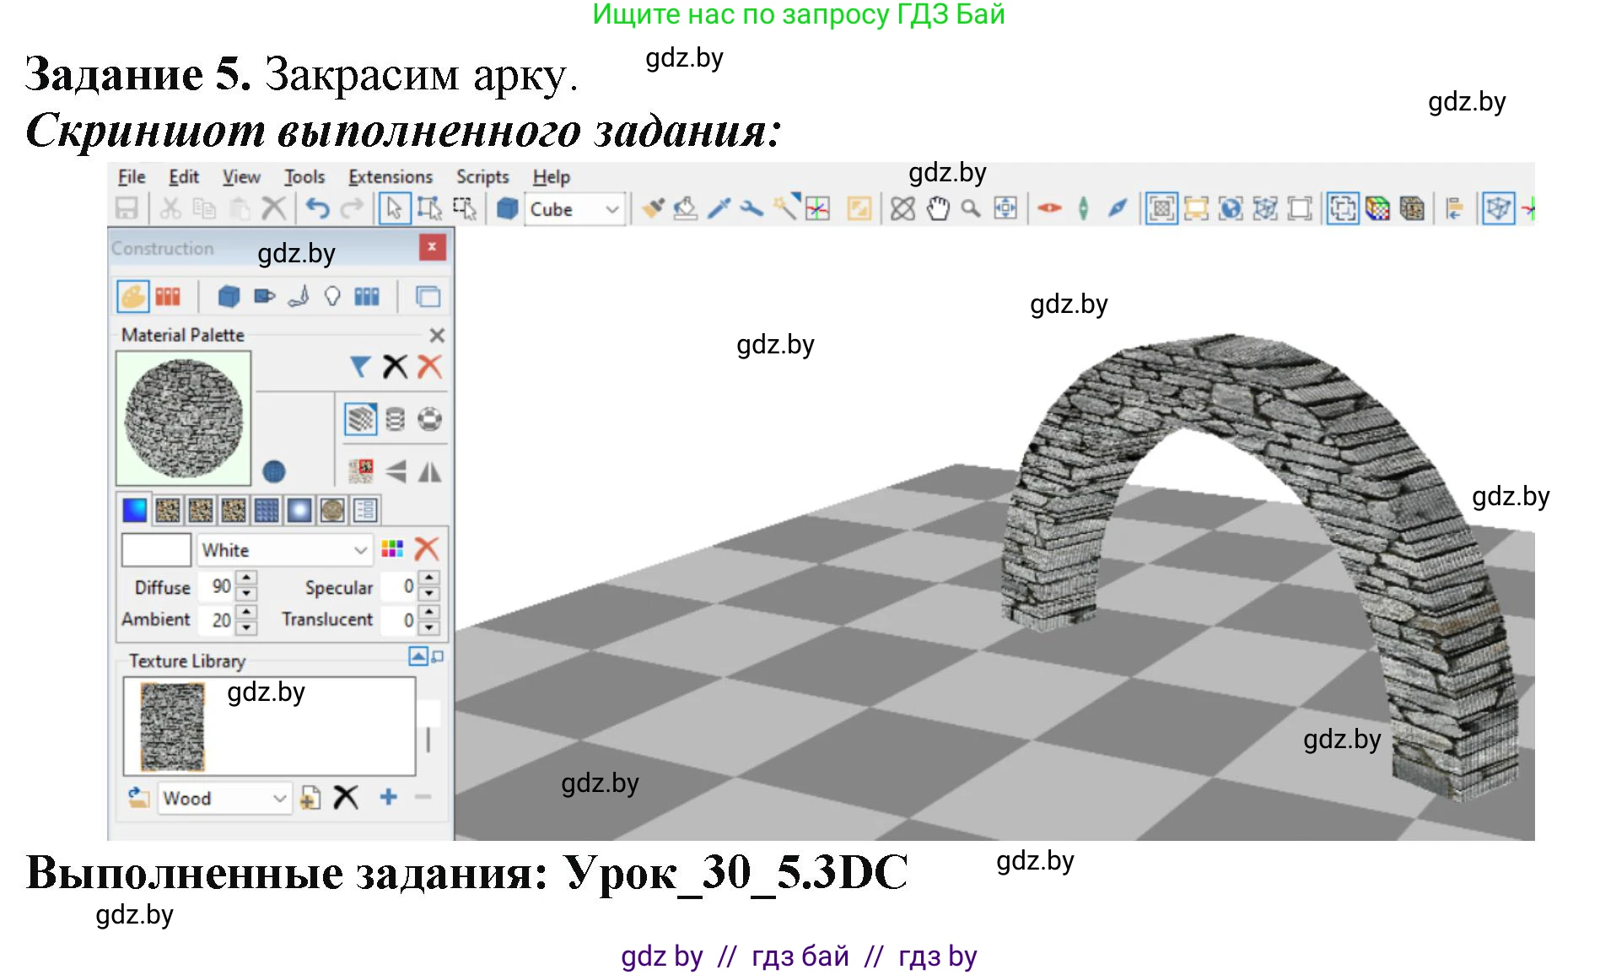This screenshot has width=1600, height=975.
Task: Click the blue plus add texture button
Action: [x=388, y=797]
